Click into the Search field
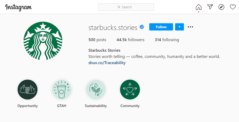 126,7
